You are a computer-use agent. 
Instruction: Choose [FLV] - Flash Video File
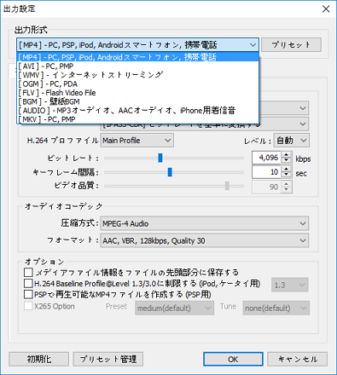(x=138, y=93)
